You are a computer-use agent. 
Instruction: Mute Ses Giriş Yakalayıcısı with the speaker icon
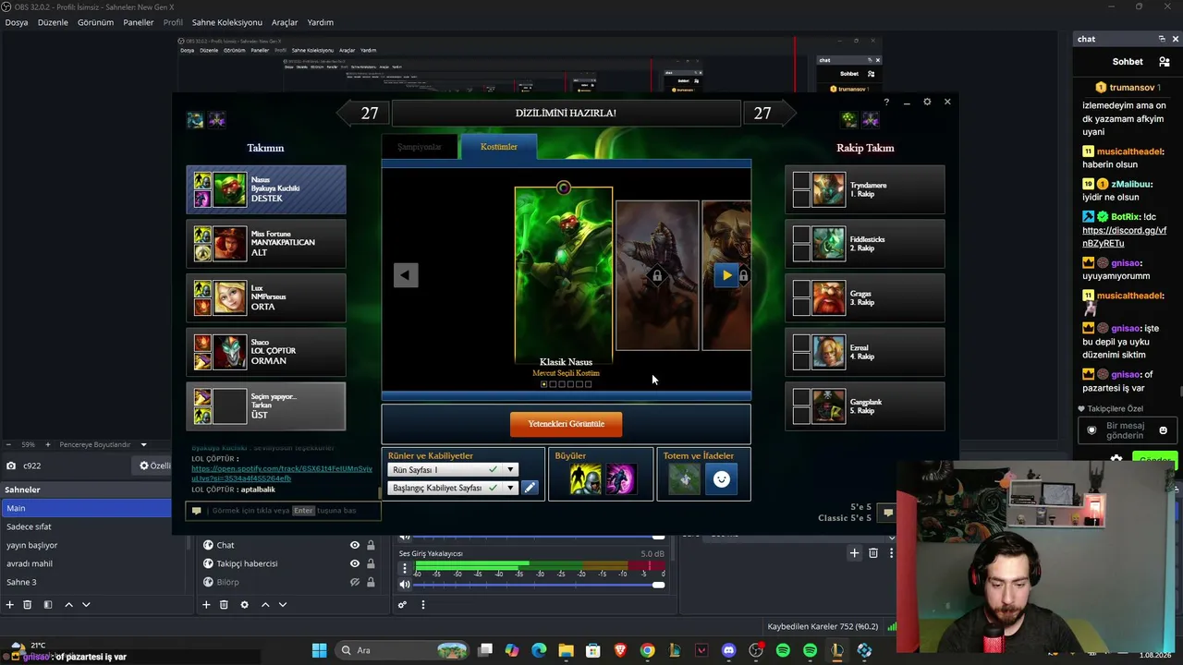(x=405, y=585)
